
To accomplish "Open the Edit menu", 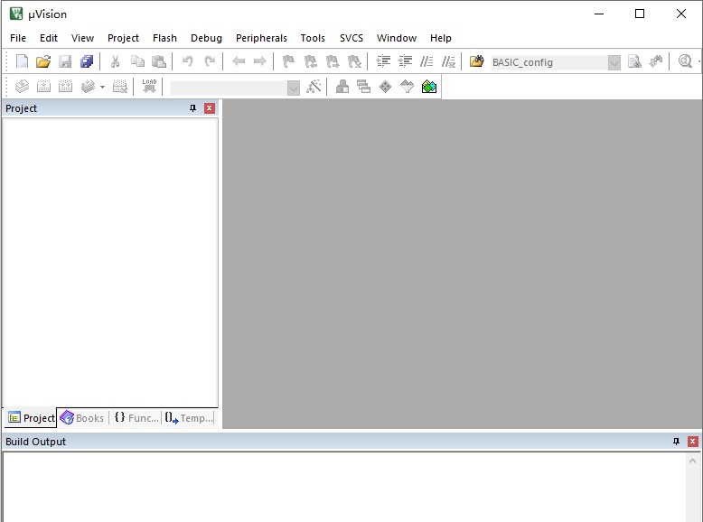I will pyautogui.click(x=49, y=38).
